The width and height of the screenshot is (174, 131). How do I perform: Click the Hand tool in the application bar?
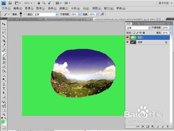tap(39, 3)
